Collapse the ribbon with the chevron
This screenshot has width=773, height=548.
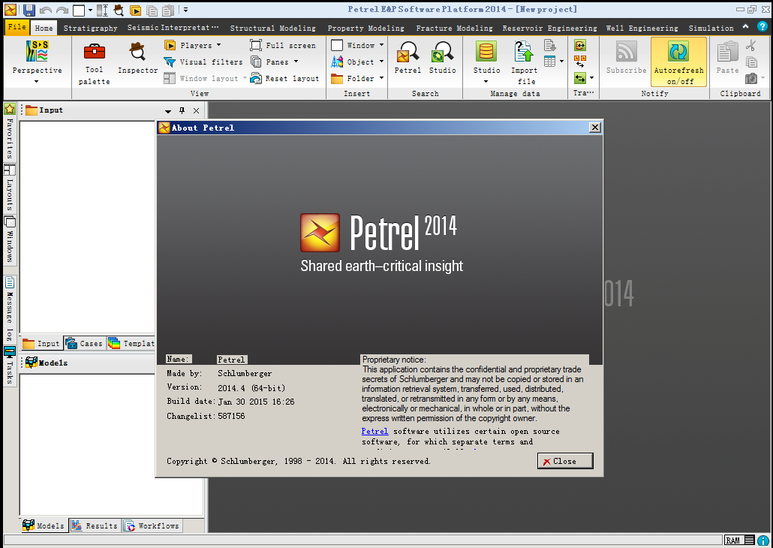[x=745, y=26]
